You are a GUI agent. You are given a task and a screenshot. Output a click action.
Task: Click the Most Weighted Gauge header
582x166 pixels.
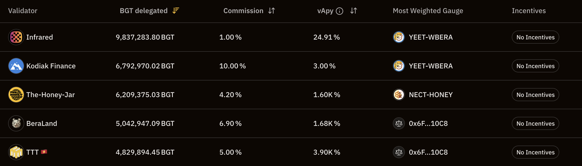pyautogui.click(x=428, y=11)
